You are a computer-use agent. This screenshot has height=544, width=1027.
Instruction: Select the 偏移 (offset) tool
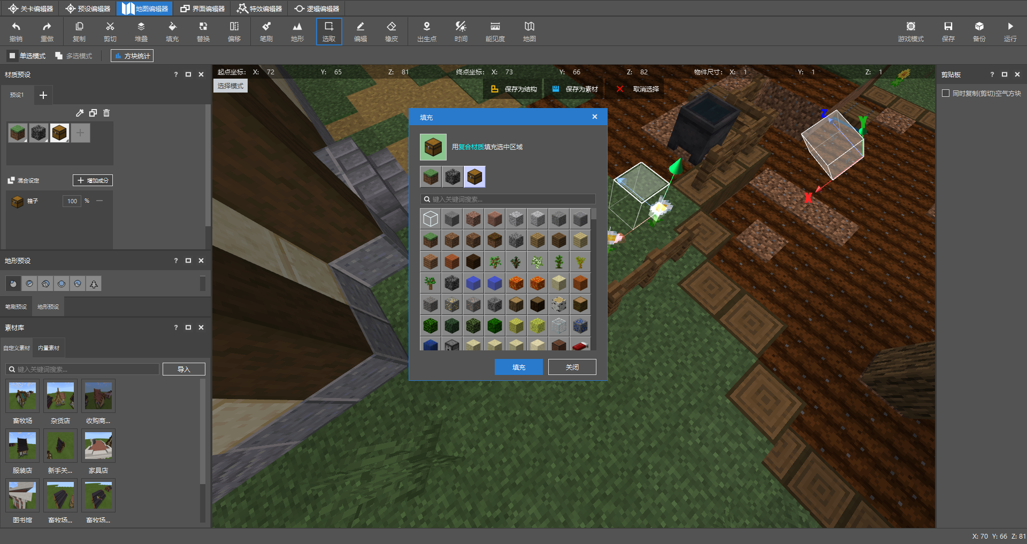[234, 32]
